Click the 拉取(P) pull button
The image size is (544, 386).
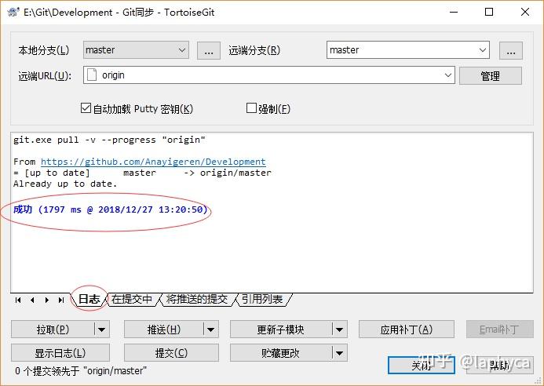tap(53, 330)
